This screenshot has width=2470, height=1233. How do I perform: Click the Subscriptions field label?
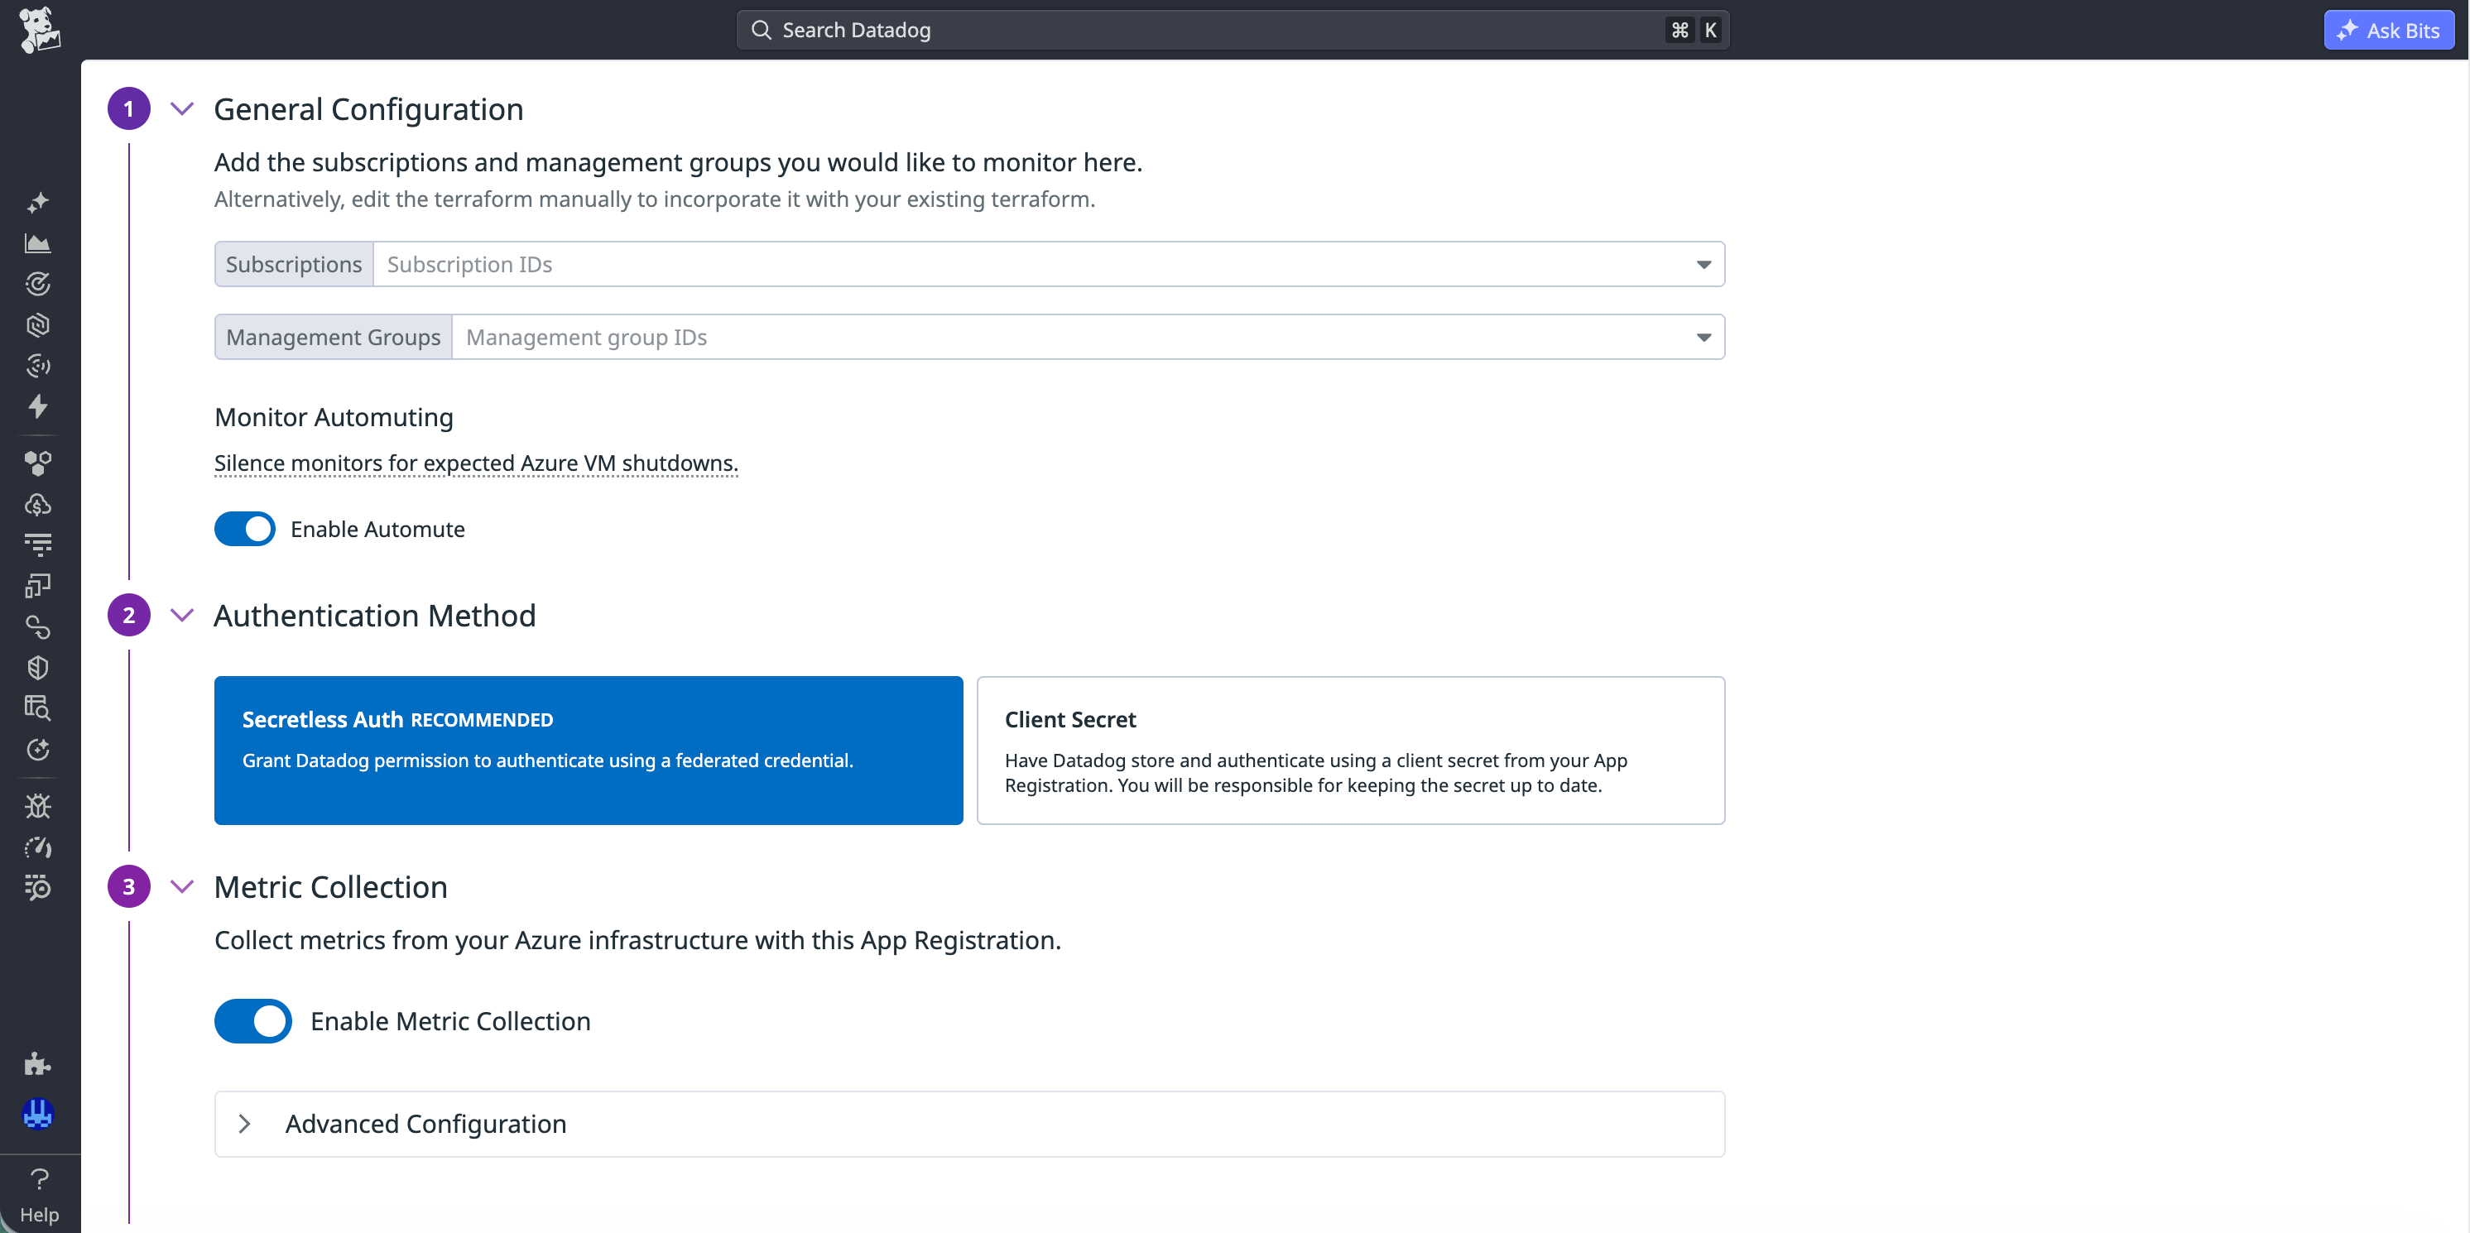293,265
